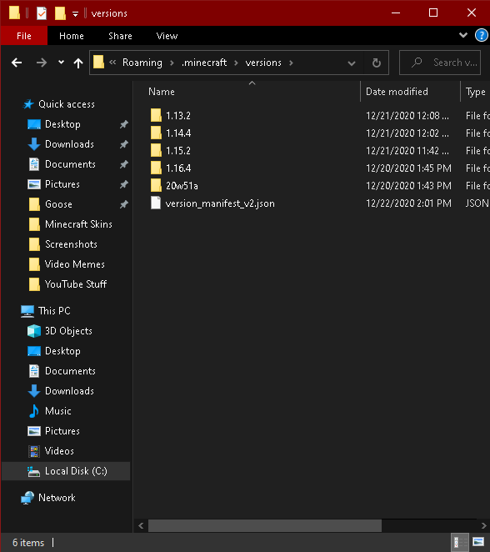Open the Customize Quick Access Toolbar dropdown
490x552 pixels.
click(75, 14)
